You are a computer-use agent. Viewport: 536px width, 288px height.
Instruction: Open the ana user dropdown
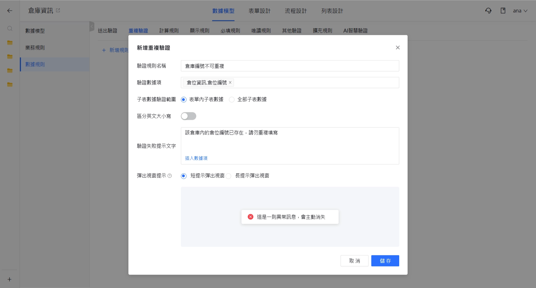coord(520,11)
